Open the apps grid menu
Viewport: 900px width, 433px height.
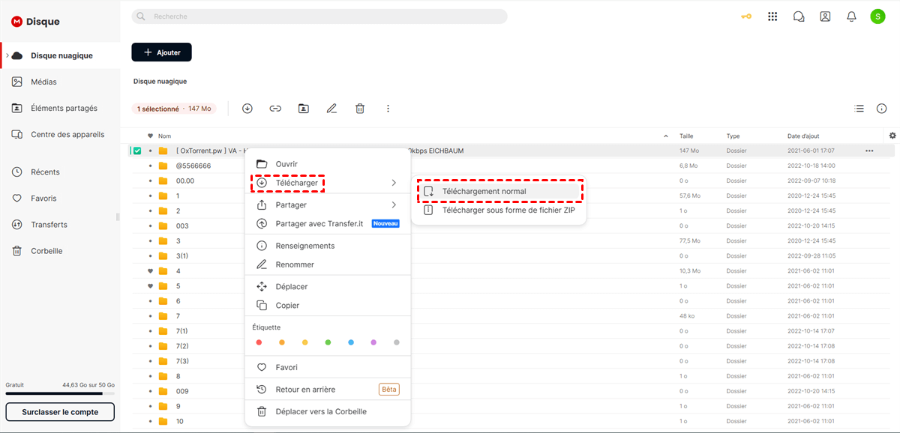pyautogui.click(x=772, y=16)
